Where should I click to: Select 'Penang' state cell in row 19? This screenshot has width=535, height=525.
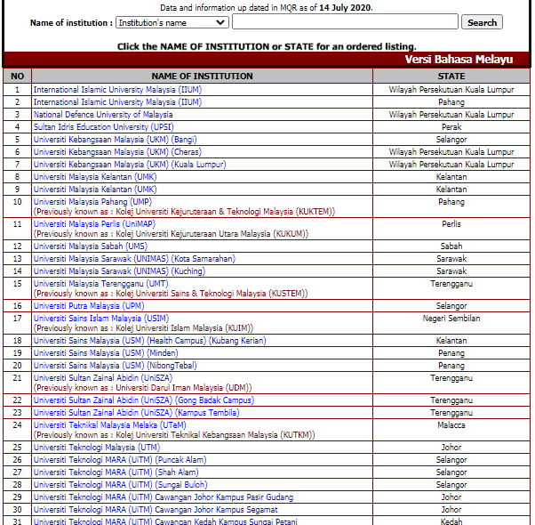(x=451, y=353)
